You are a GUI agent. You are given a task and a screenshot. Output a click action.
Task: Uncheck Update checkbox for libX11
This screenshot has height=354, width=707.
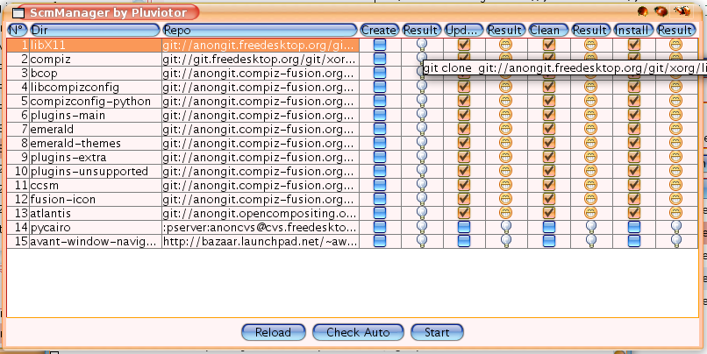464,45
